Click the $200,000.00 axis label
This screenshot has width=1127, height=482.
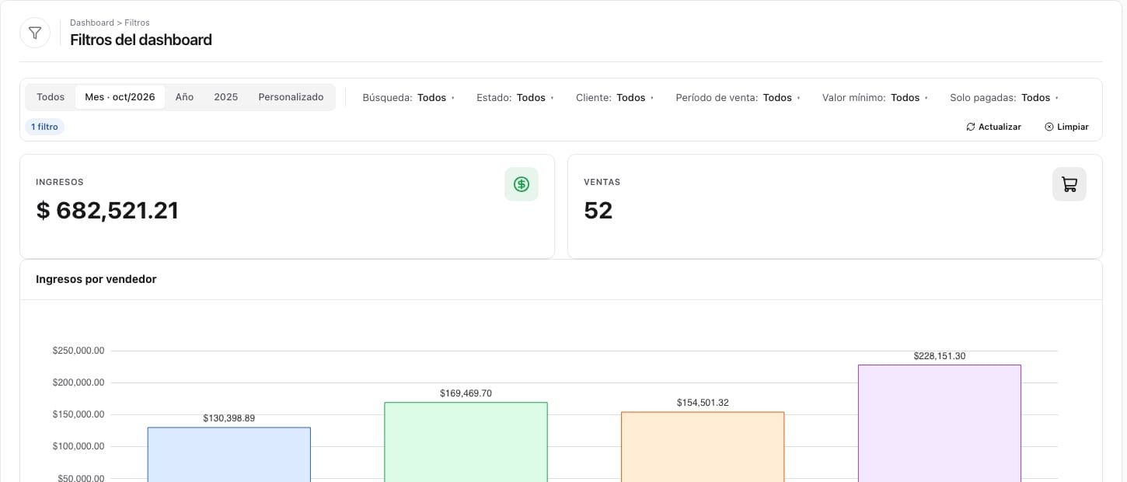click(79, 382)
